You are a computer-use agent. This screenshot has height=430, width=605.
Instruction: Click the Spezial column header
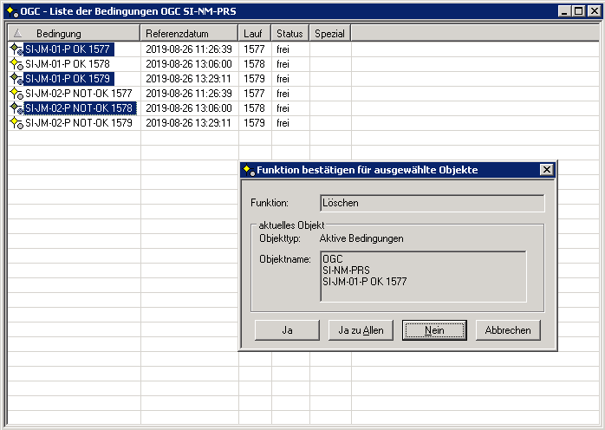pos(329,33)
